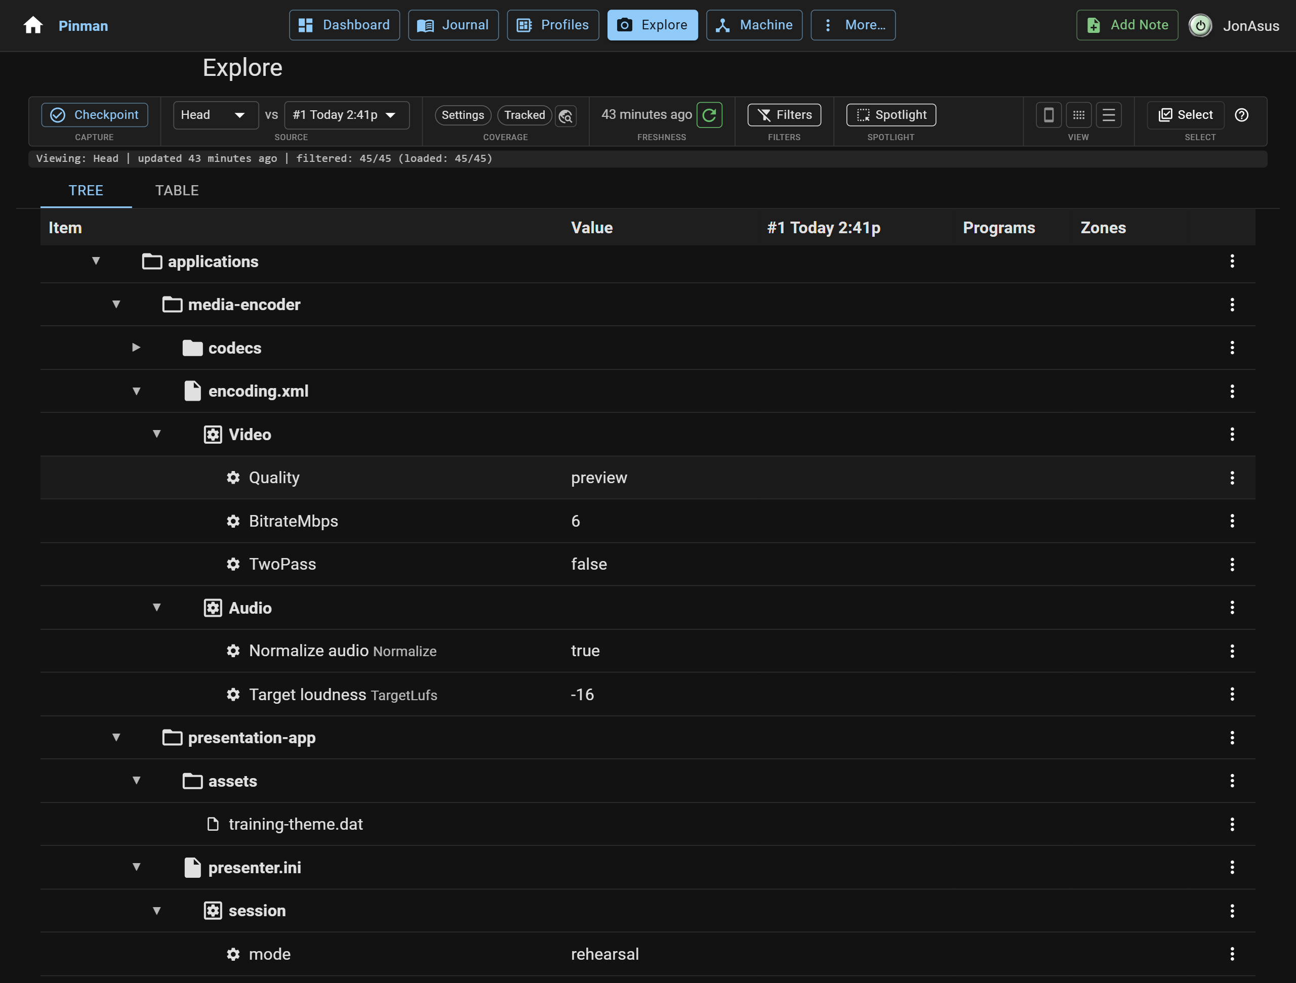The width and height of the screenshot is (1296, 983).
Task: Open the kebab menu for presenter.ini row
Action: point(1232,868)
